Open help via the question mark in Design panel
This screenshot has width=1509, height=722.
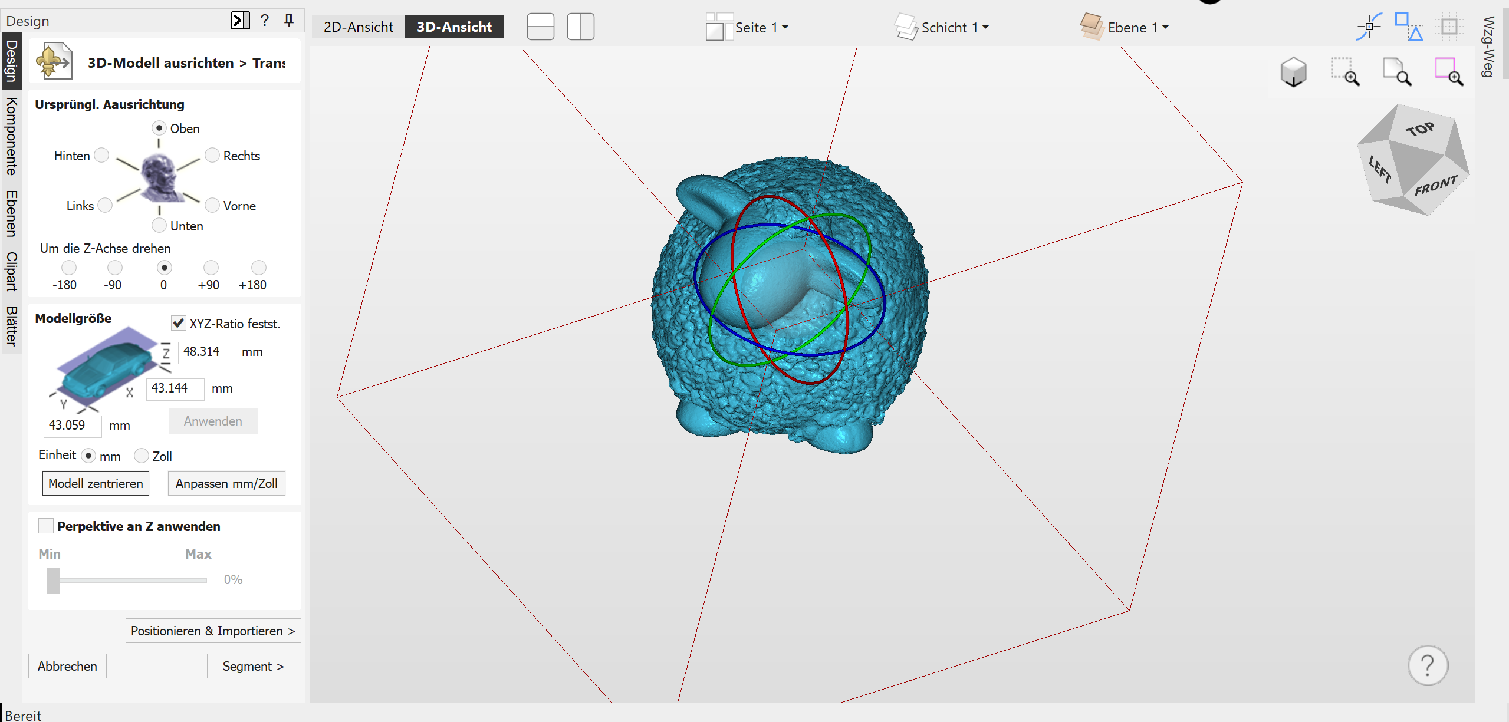pos(265,21)
